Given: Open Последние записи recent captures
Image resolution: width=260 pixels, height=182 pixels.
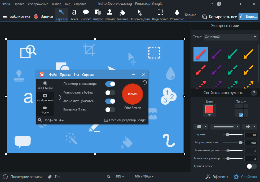Looking at the screenshot, I should pos(22,177).
